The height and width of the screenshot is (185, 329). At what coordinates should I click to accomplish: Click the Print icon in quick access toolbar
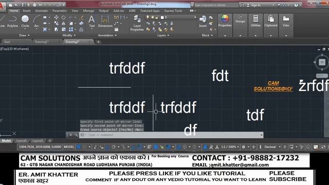[x=34, y=5]
